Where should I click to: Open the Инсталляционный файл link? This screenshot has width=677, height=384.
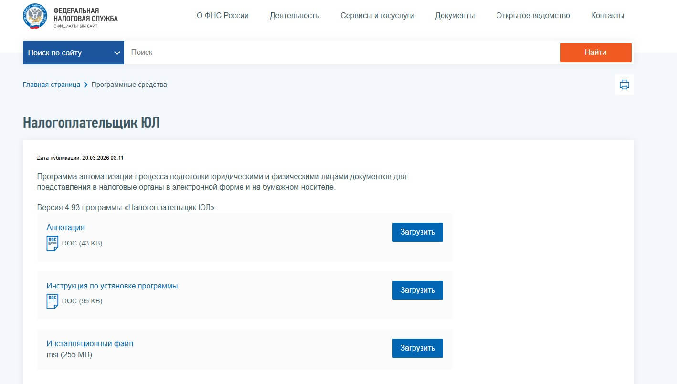tap(90, 343)
